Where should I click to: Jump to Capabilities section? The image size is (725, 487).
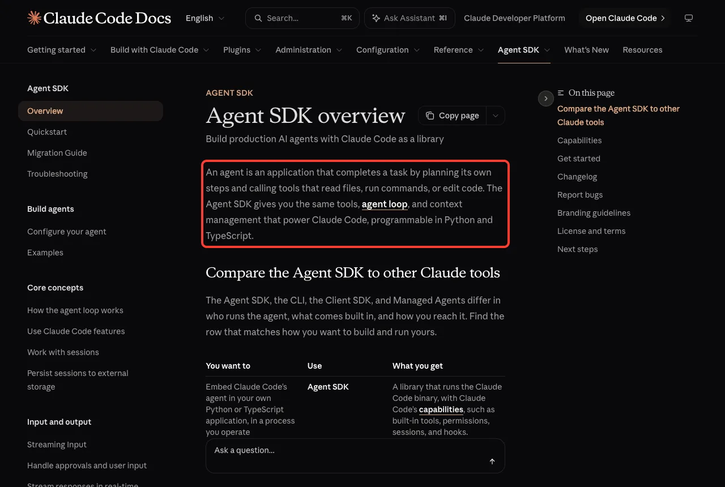[579, 140]
